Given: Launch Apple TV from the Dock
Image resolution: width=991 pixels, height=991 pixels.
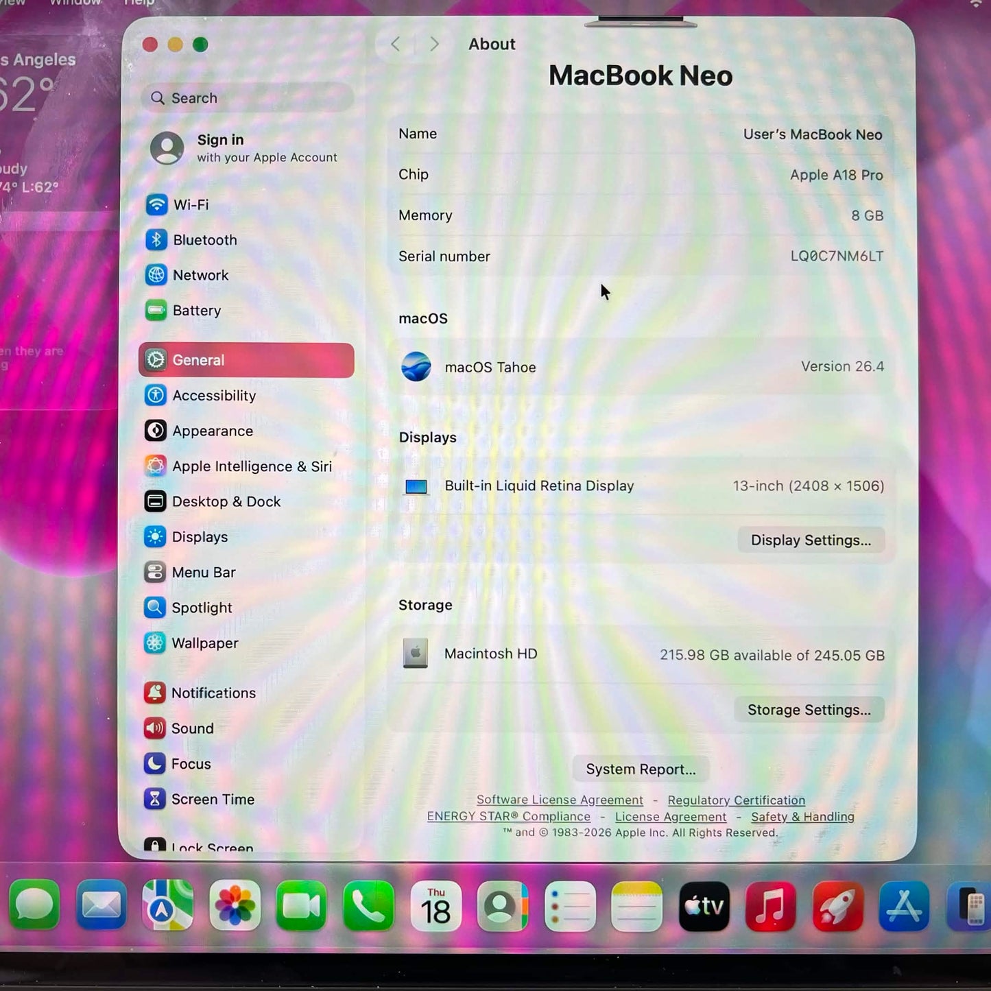Looking at the screenshot, I should point(704,905).
